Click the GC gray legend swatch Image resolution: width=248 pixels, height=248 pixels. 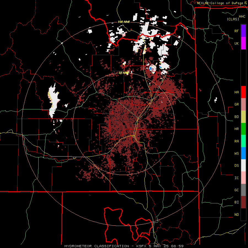click(x=243, y=190)
